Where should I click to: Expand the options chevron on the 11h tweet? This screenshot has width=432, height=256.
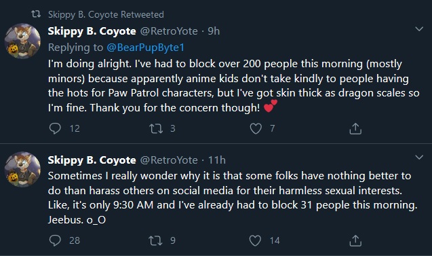coord(419,158)
